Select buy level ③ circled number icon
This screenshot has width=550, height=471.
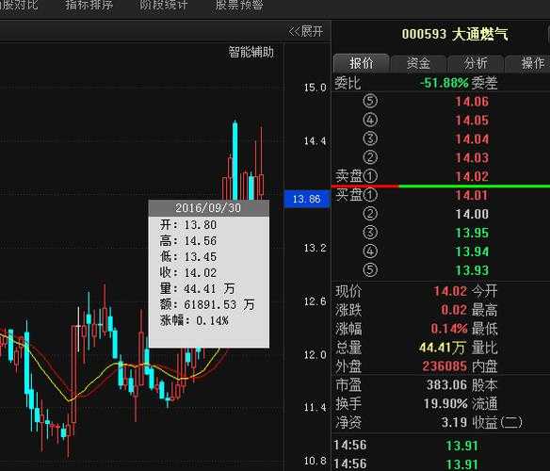coord(370,233)
